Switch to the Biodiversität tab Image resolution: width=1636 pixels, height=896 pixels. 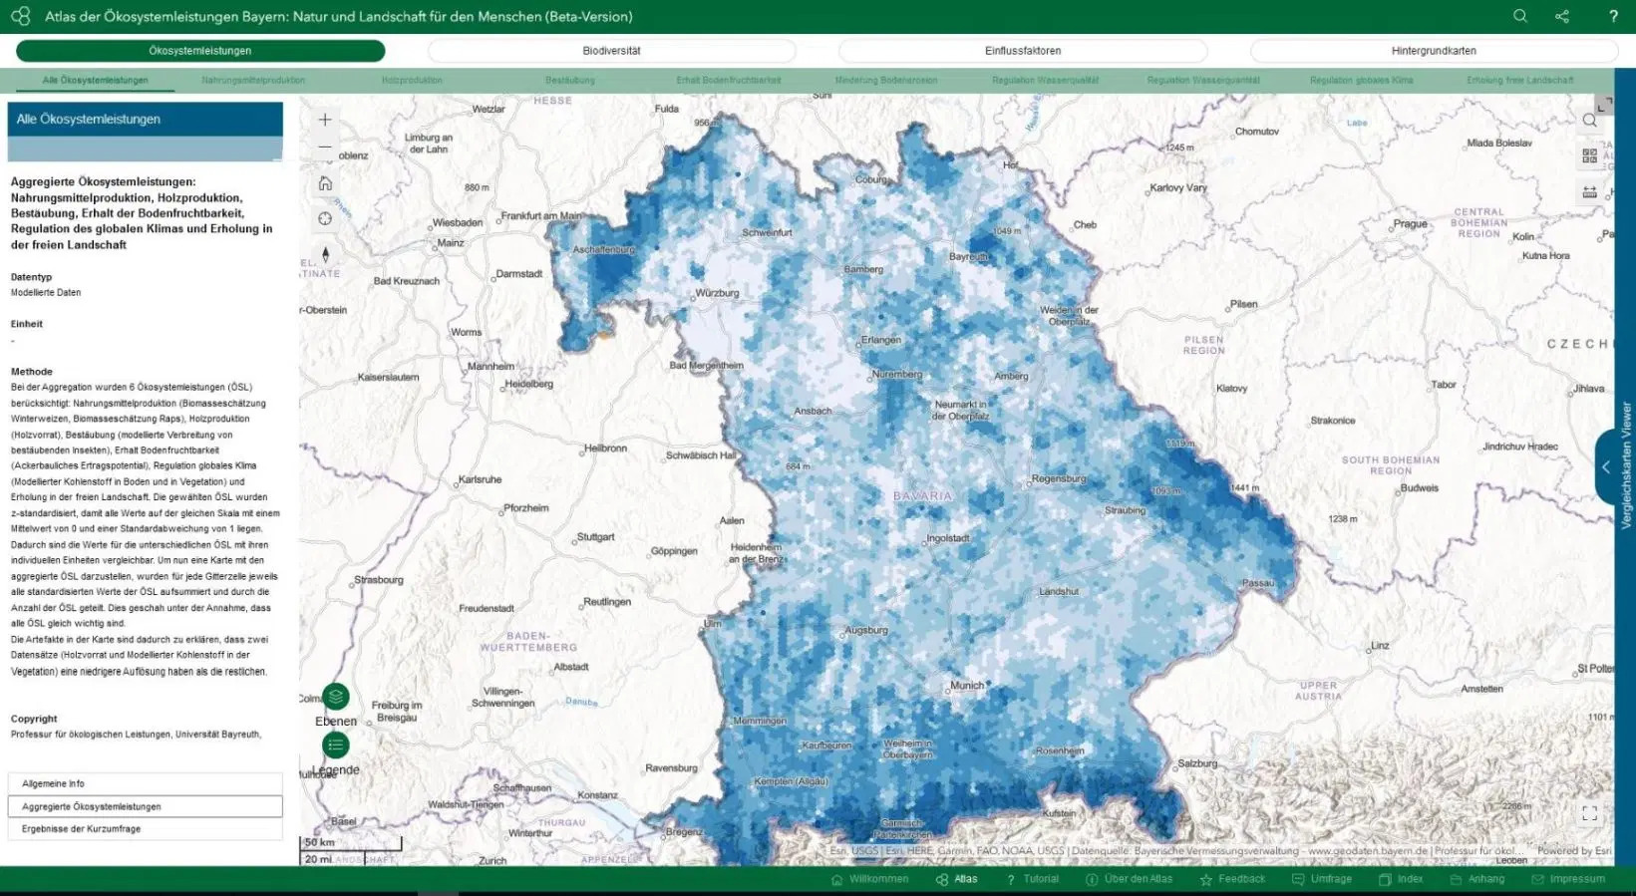(611, 51)
